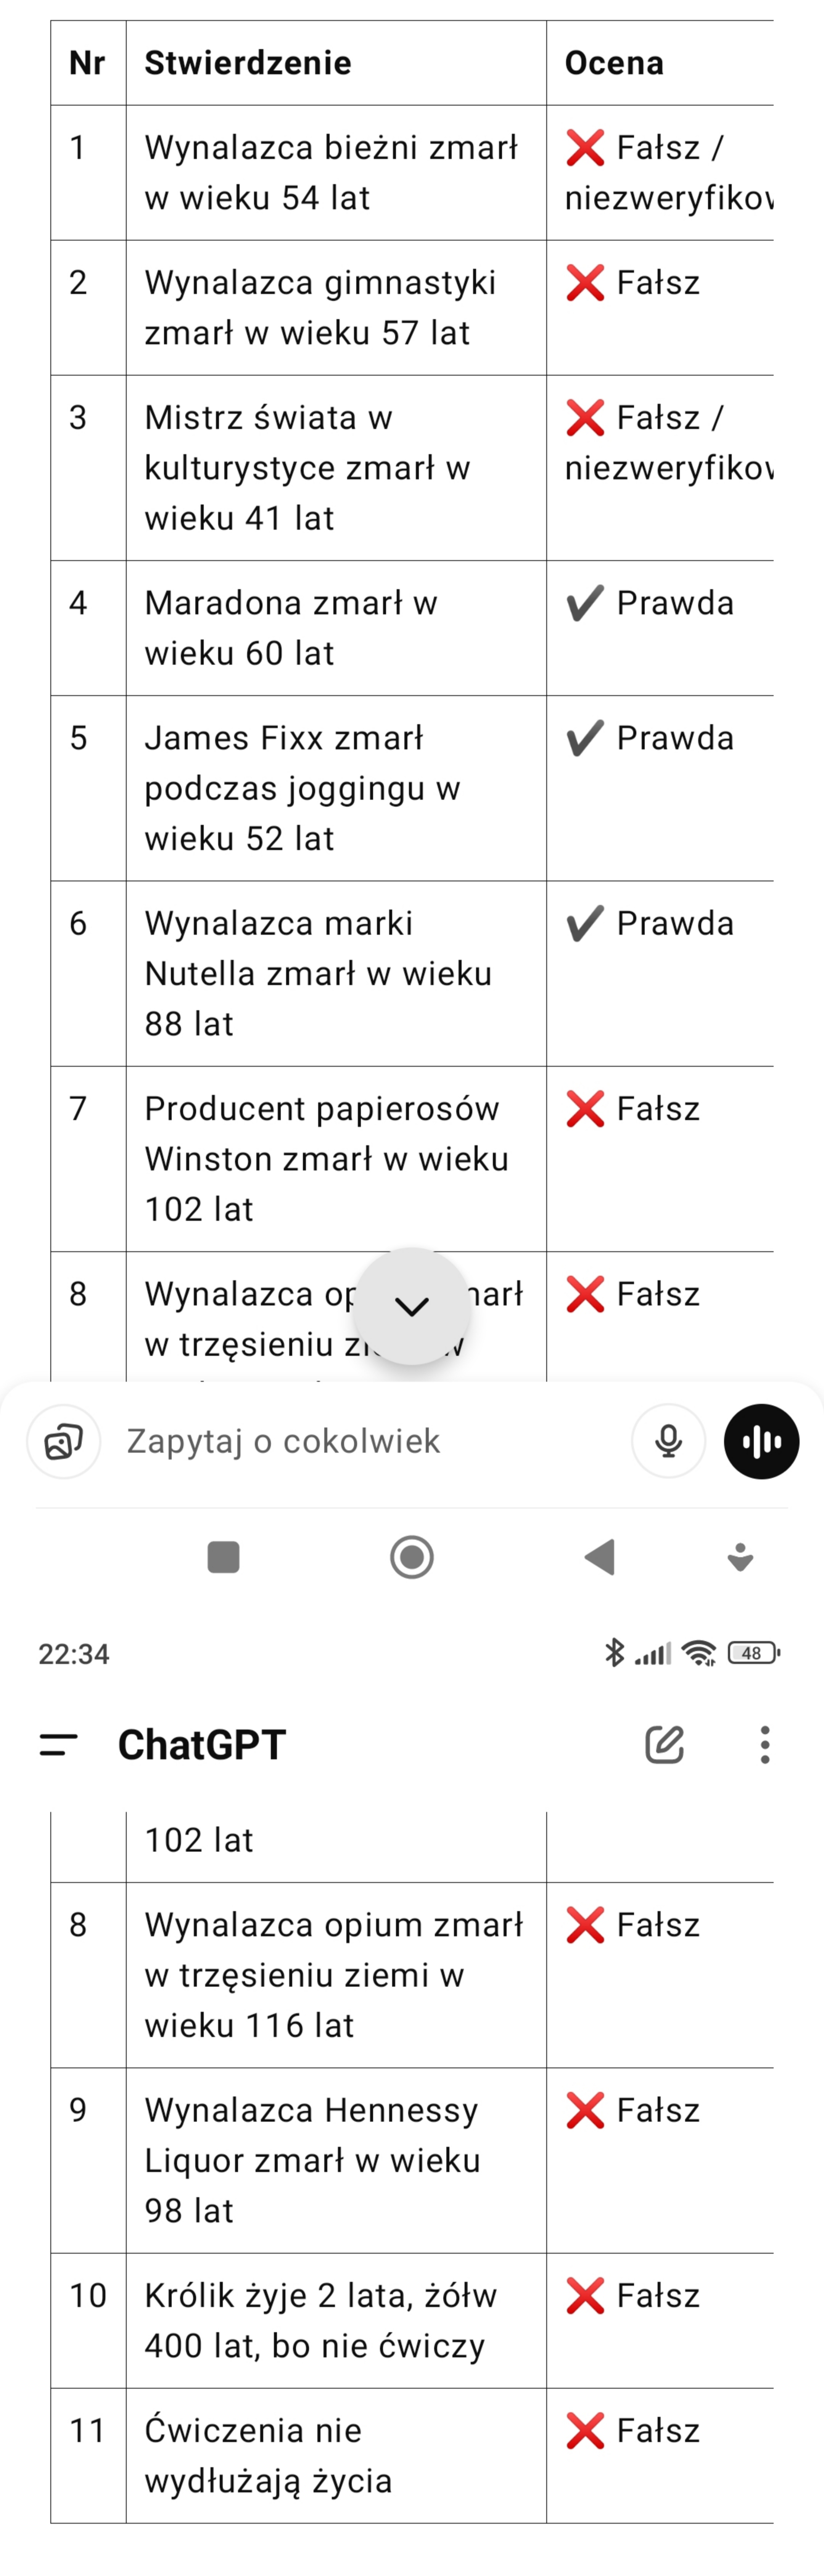Open the attach photos icon
This screenshot has height=2576, width=824.
(x=63, y=1441)
